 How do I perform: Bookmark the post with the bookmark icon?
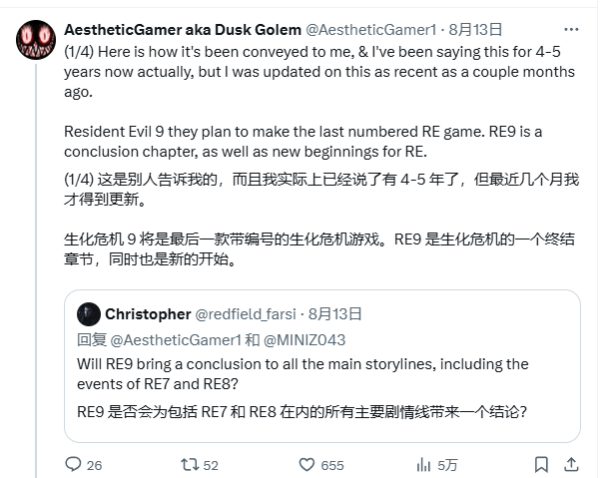coord(541,464)
